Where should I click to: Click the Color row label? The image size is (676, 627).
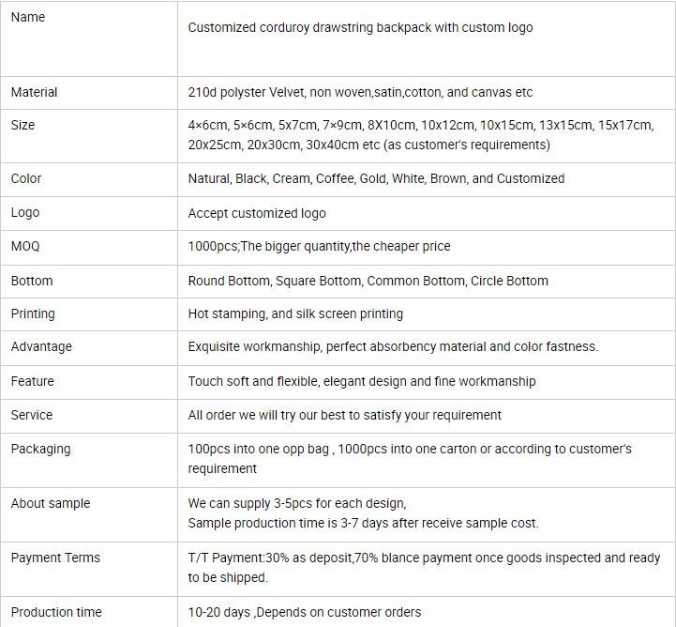[x=26, y=178]
